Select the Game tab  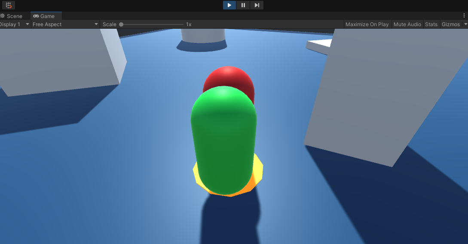pos(46,16)
